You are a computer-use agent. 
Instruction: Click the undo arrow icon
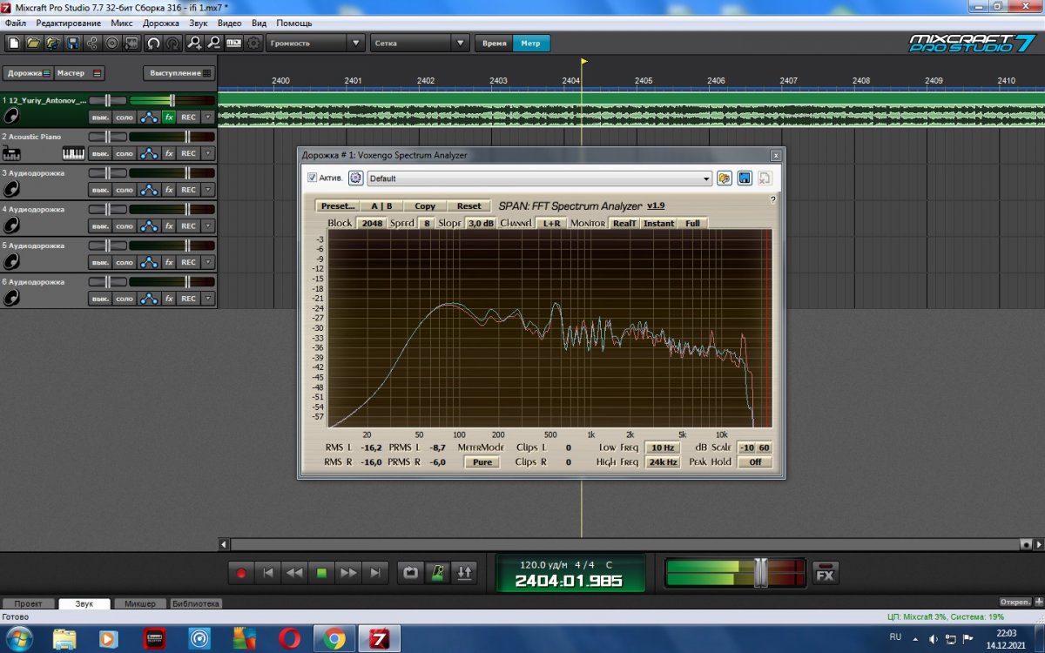[x=153, y=43]
